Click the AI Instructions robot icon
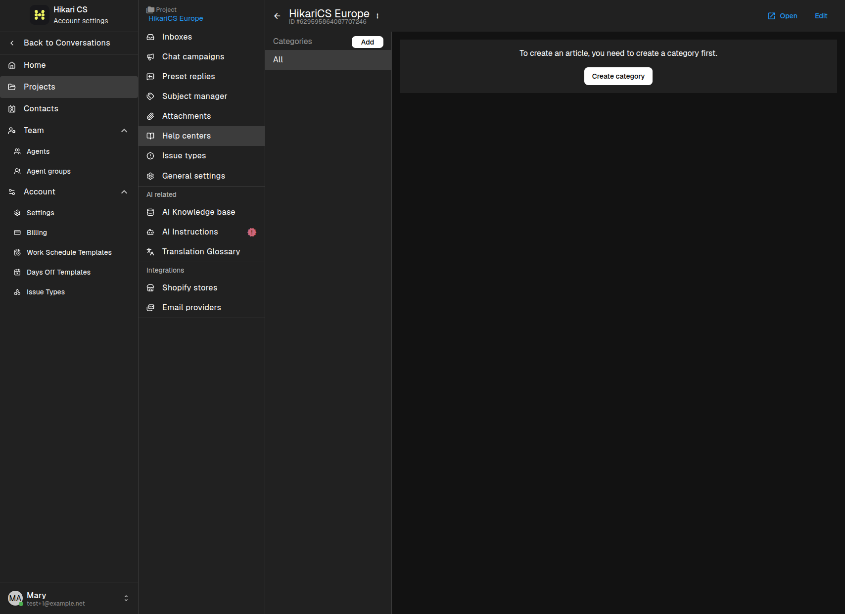The width and height of the screenshot is (845, 614). (150, 232)
